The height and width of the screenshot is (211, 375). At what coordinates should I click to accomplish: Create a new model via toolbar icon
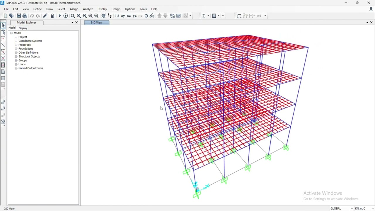coord(6,16)
